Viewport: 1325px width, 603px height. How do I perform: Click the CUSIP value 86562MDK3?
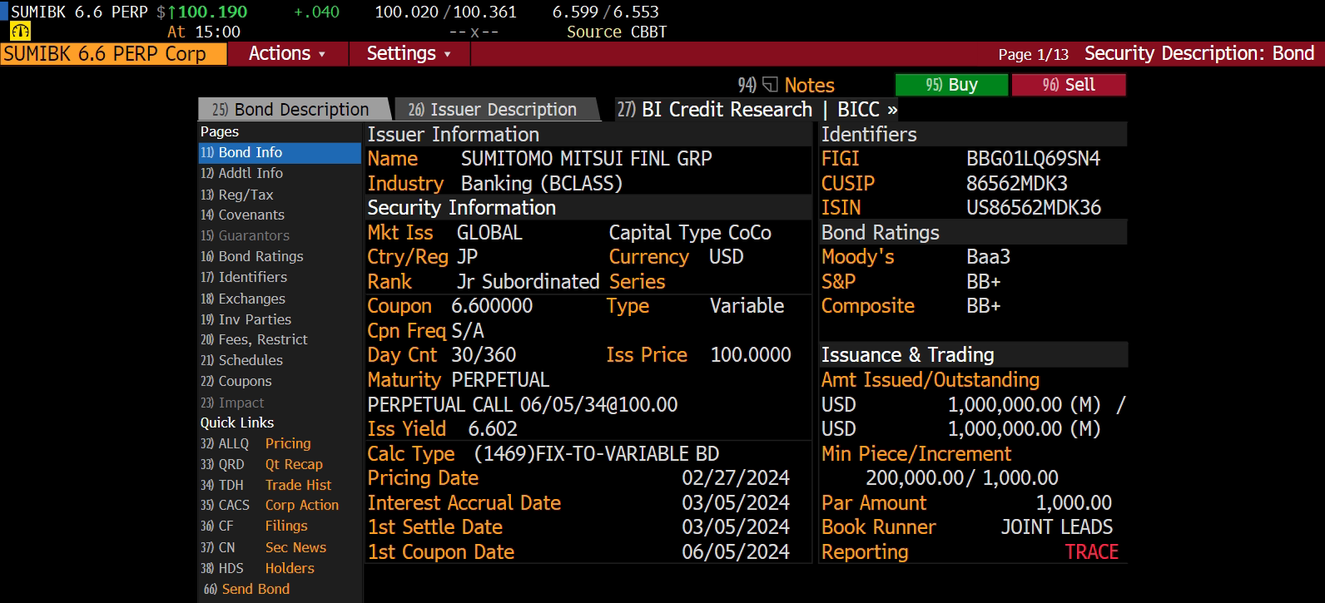[x=1016, y=184]
